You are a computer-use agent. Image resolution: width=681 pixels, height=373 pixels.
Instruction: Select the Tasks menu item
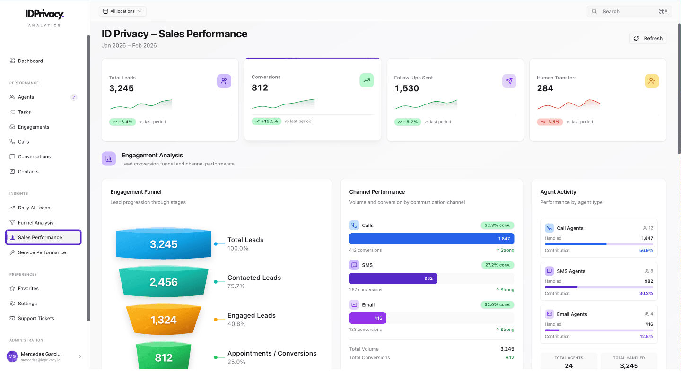pos(25,112)
